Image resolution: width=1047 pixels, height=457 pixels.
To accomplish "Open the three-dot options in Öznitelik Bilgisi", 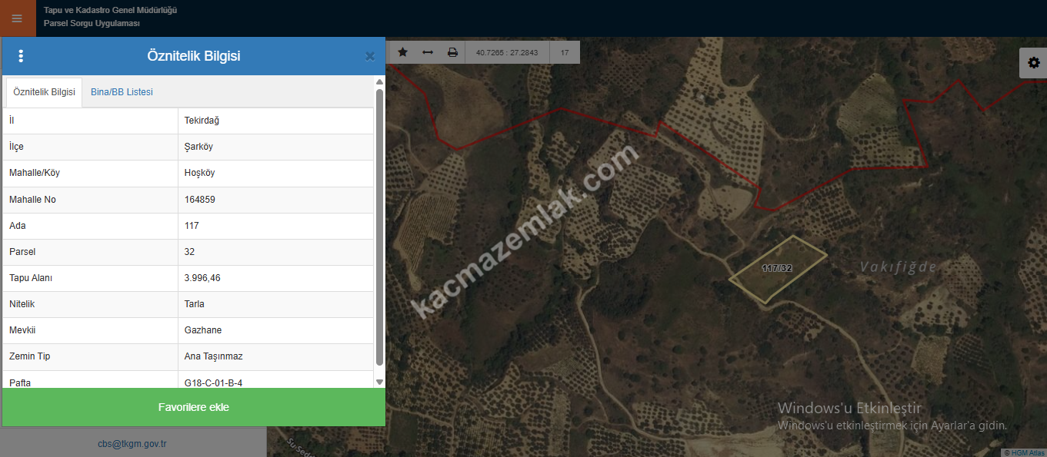I will tap(21, 56).
